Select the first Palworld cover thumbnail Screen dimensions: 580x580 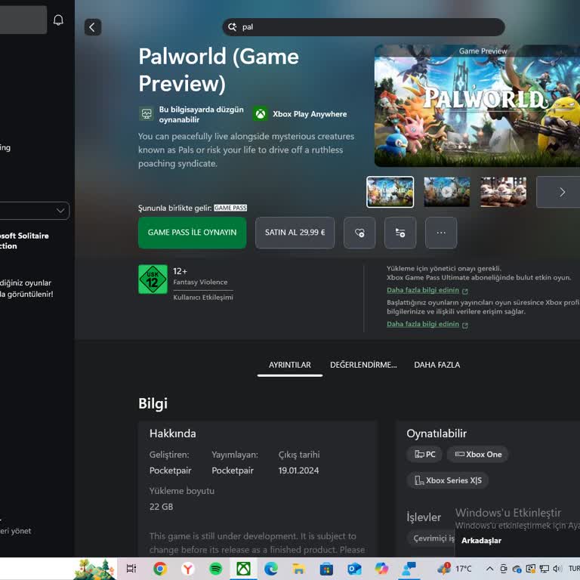[390, 192]
